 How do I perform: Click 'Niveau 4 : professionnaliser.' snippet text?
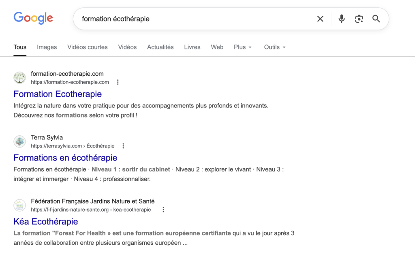[112, 179]
